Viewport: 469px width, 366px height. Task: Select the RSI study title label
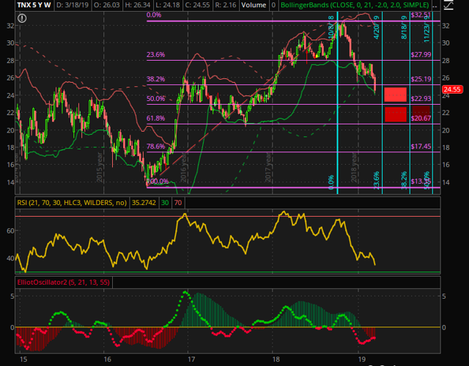(72, 203)
